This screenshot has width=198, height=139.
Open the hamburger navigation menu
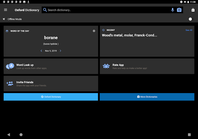(x=5, y=10)
